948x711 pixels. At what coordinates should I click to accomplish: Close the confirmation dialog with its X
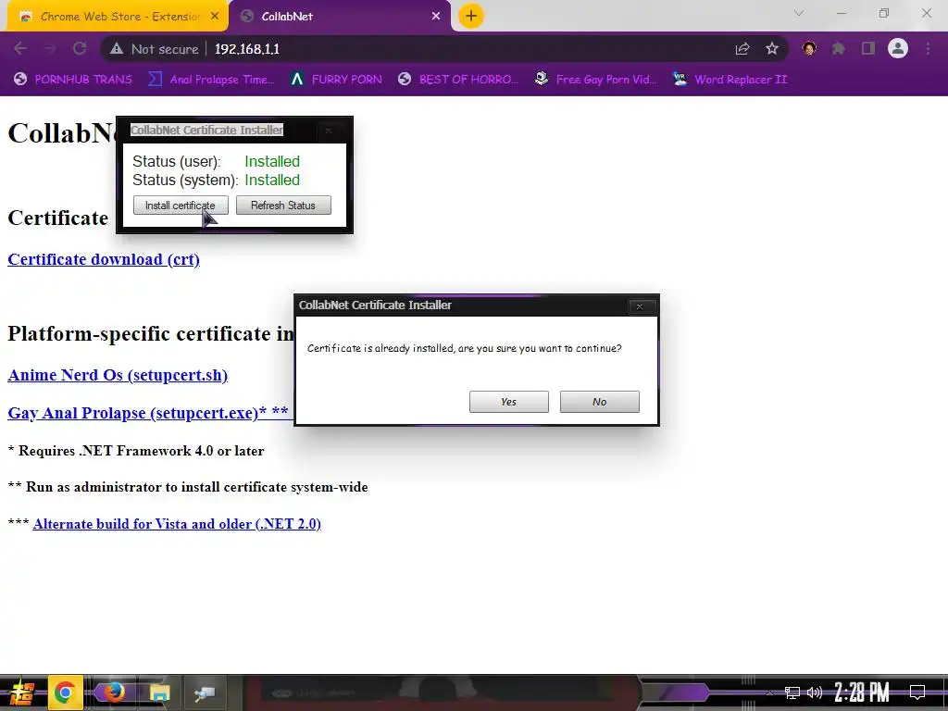(640, 306)
